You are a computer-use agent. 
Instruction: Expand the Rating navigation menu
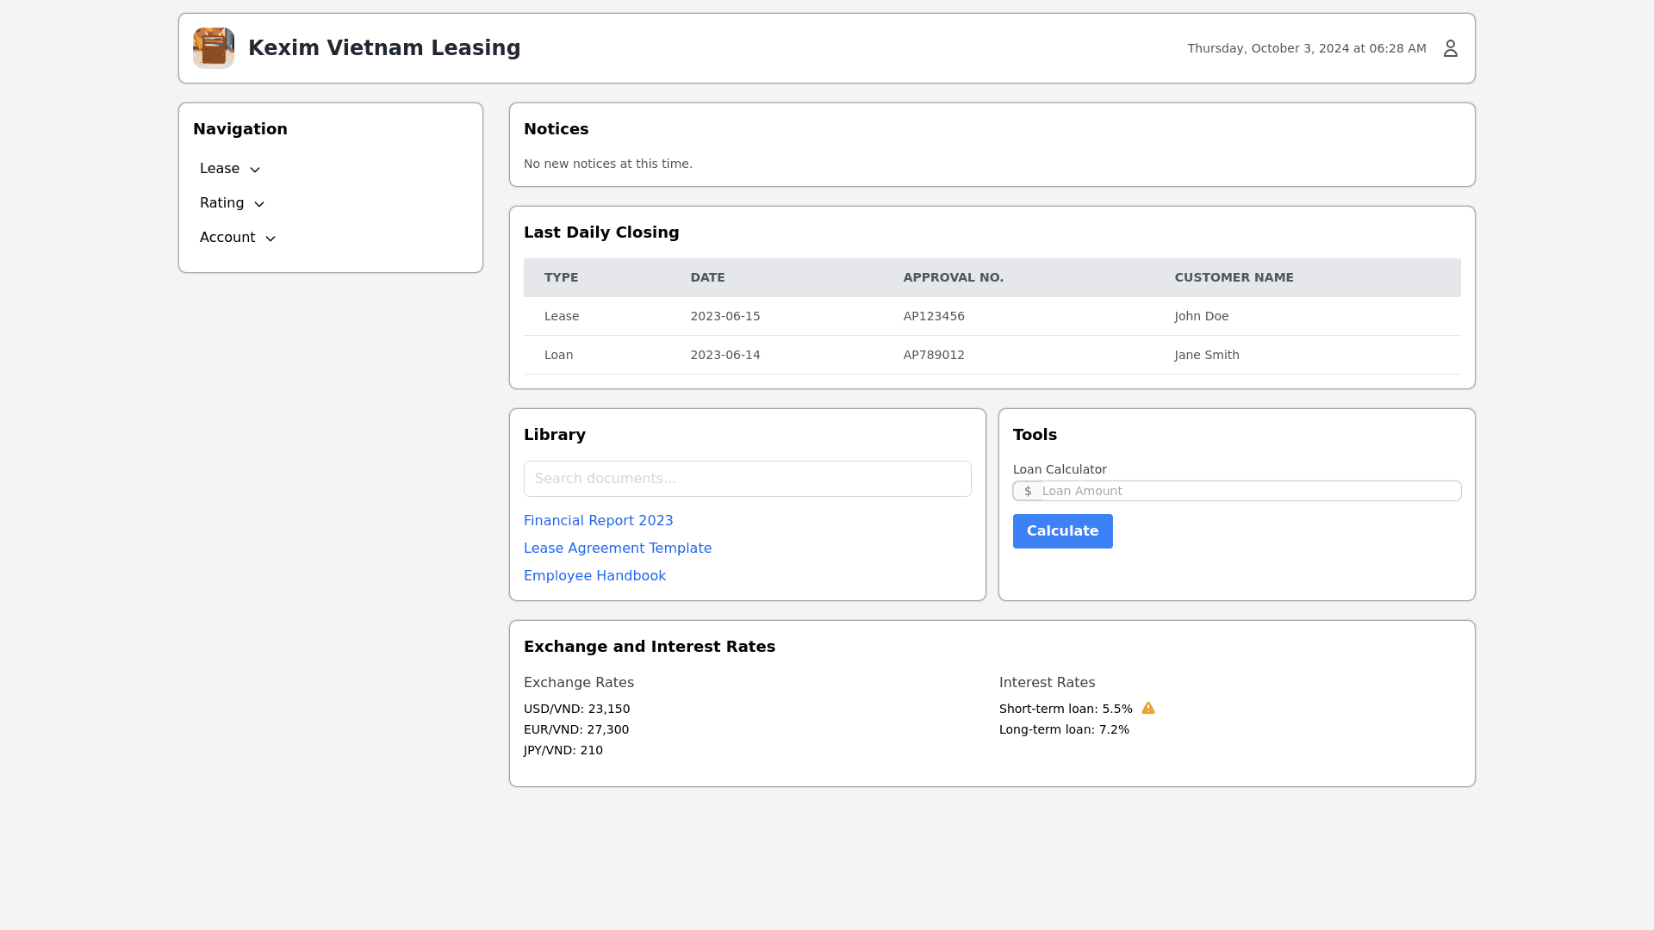[222, 203]
